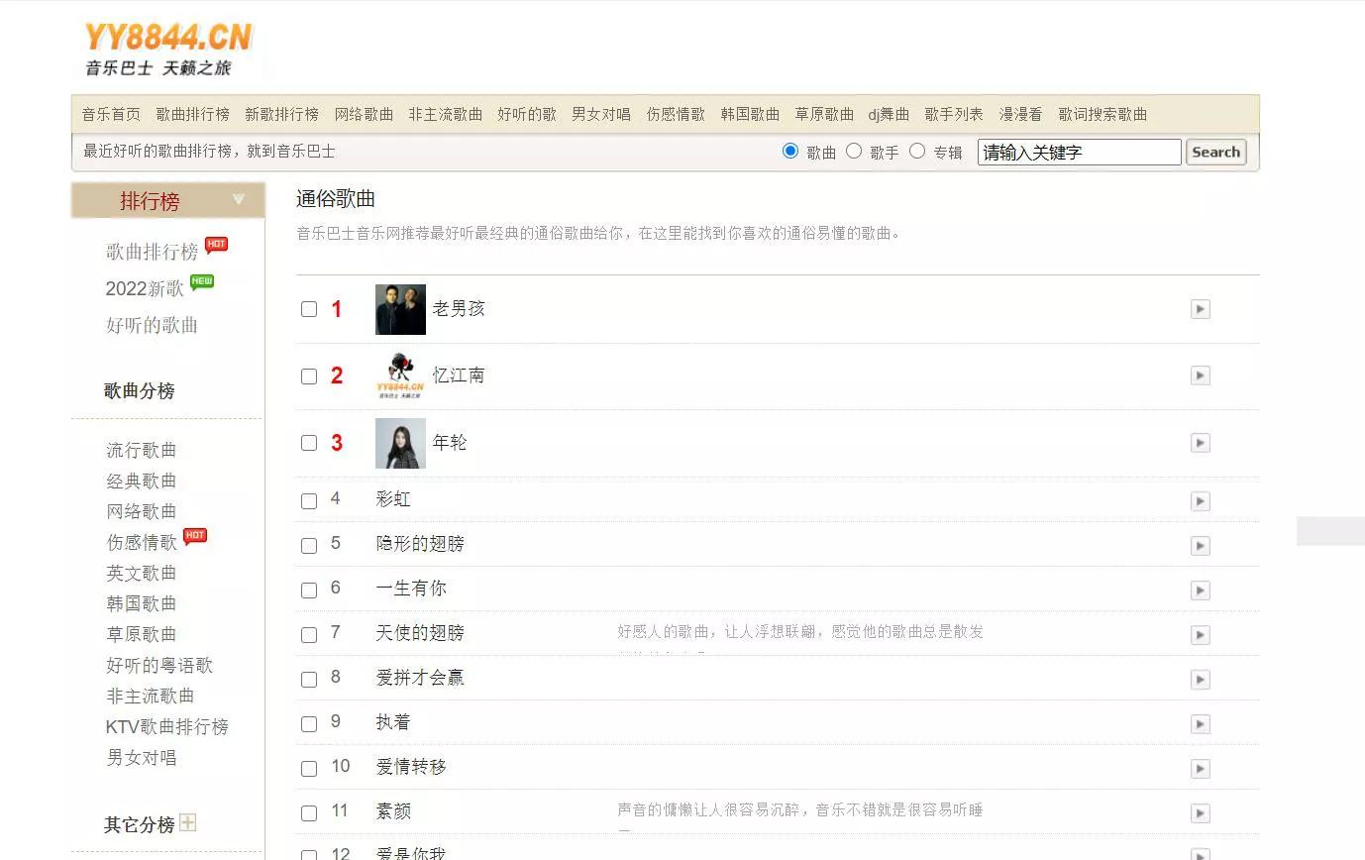Select the 歌手 radio button
Image resolution: width=1365 pixels, height=860 pixels.
(852, 151)
